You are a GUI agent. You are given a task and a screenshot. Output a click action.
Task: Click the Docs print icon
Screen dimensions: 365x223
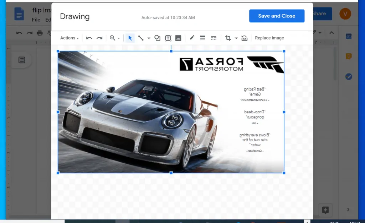click(x=40, y=33)
